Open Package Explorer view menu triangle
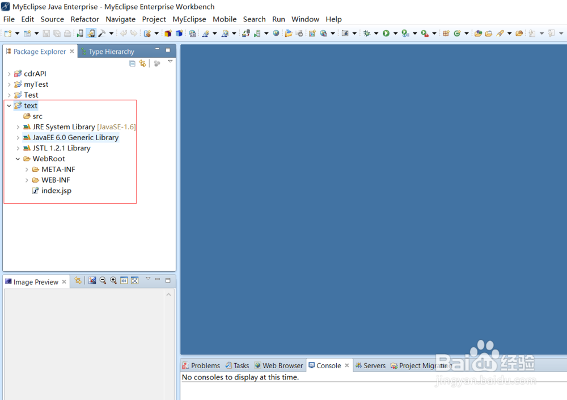 [170, 61]
